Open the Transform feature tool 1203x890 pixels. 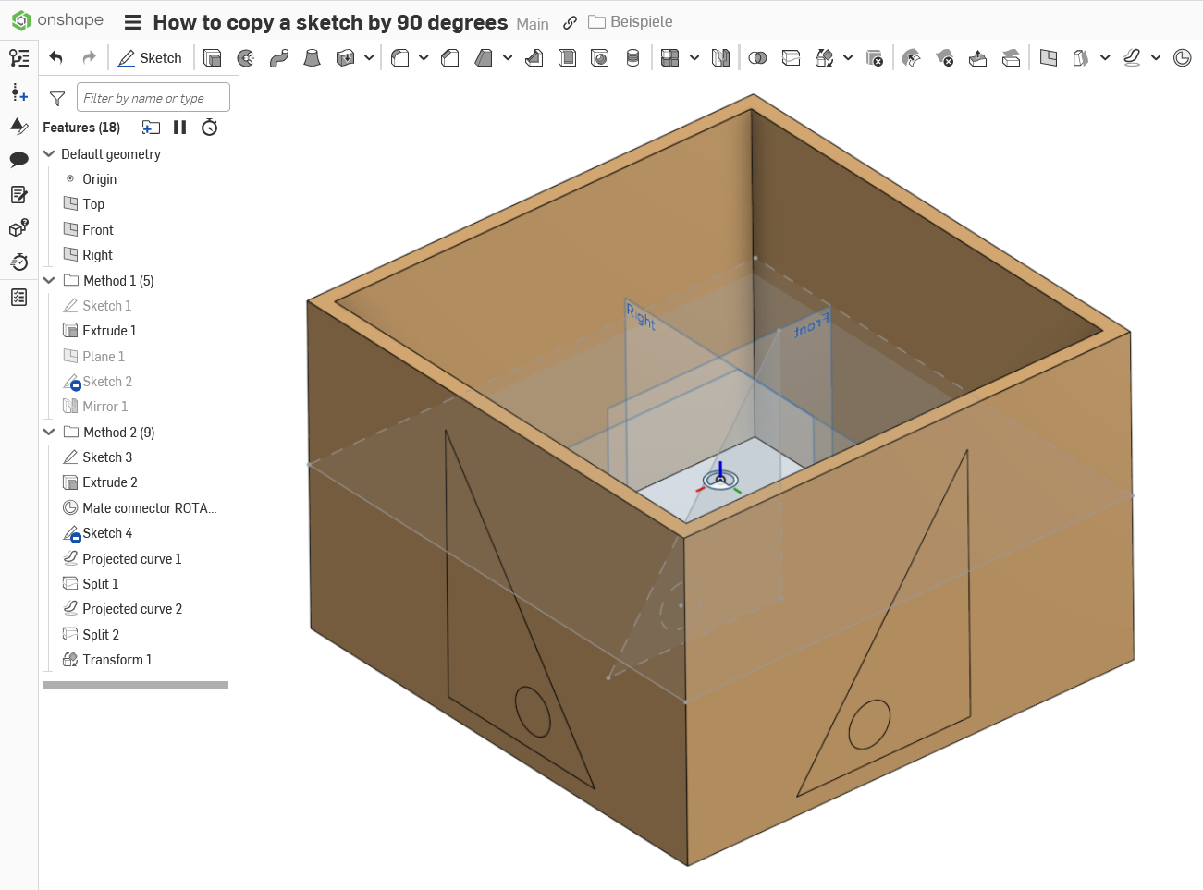(x=823, y=57)
